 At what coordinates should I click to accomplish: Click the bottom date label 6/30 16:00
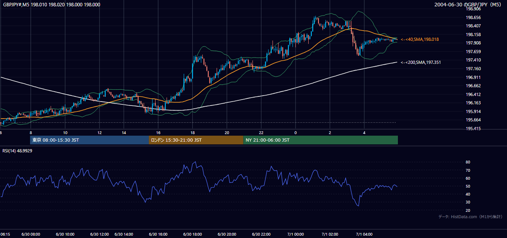158,234
